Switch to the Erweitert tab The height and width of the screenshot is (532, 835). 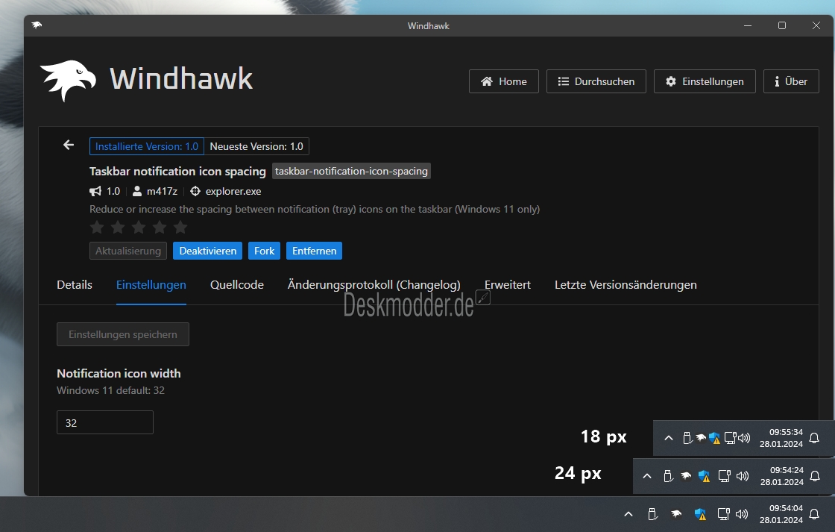coord(508,285)
